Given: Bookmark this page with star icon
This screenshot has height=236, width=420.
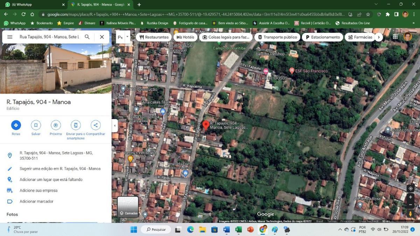Looking at the screenshot, I should click(x=368, y=14).
